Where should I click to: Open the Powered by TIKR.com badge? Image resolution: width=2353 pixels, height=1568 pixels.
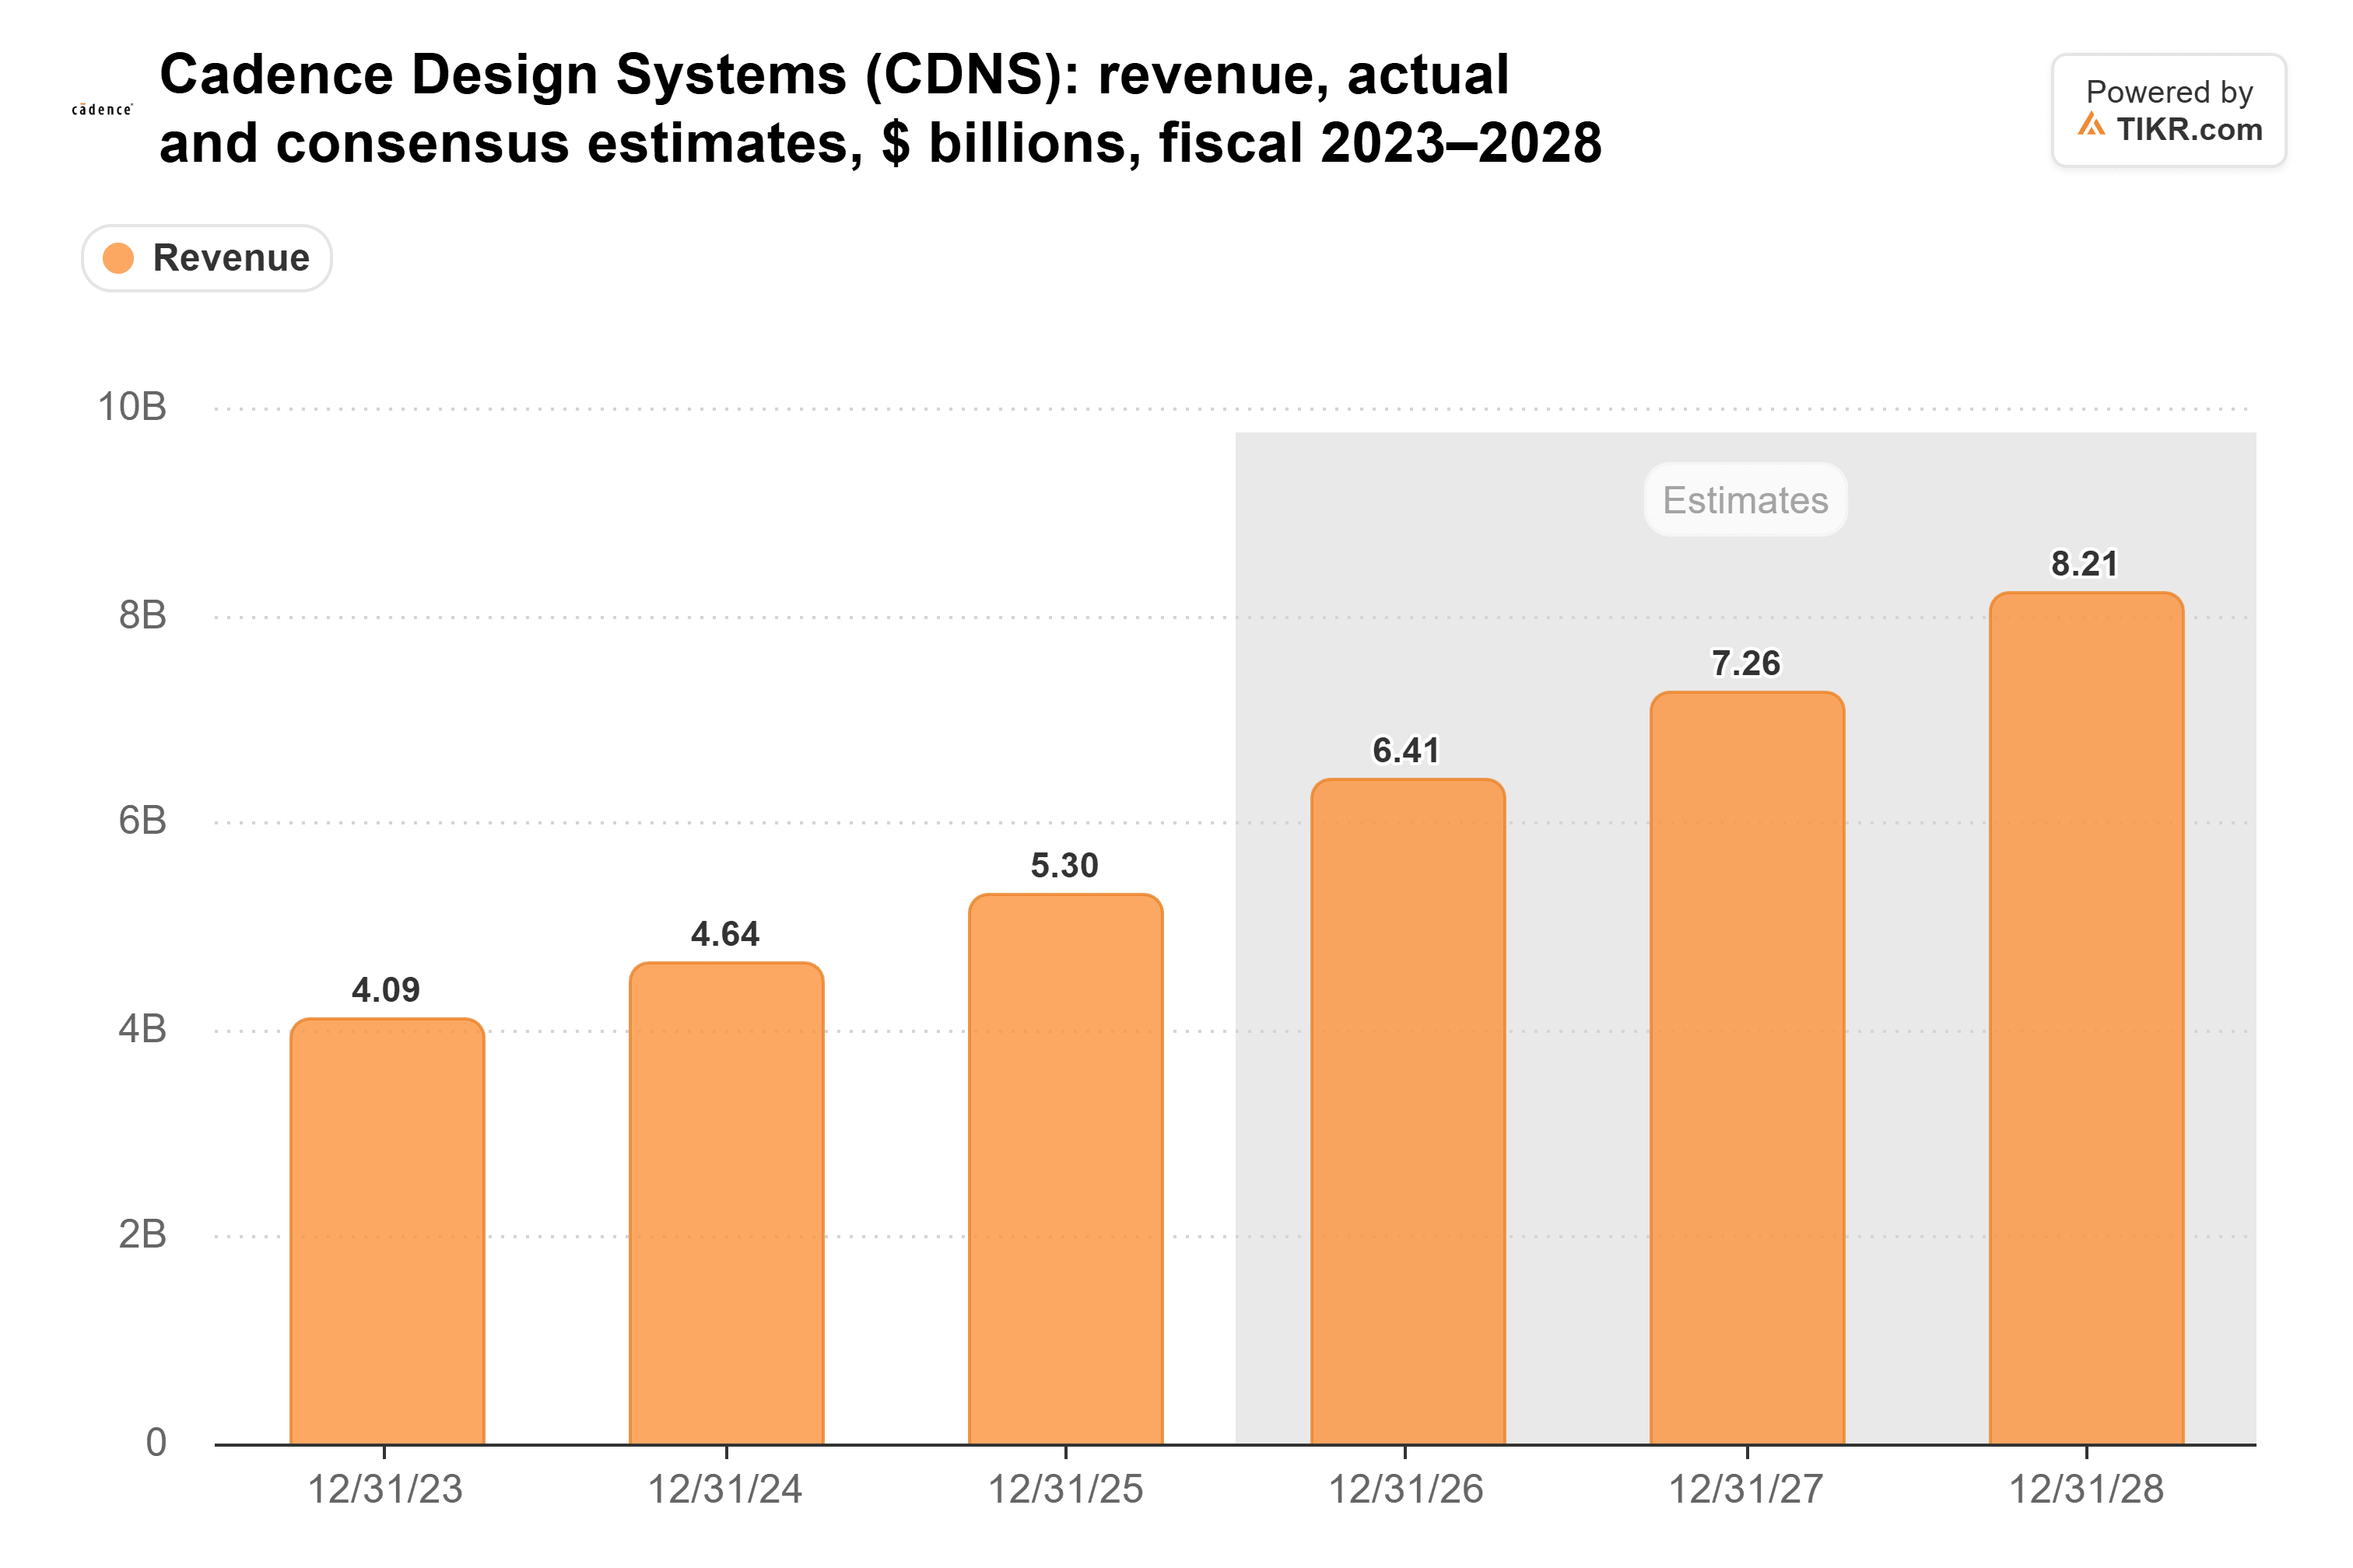pyautogui.click(x=2168, y=110)
